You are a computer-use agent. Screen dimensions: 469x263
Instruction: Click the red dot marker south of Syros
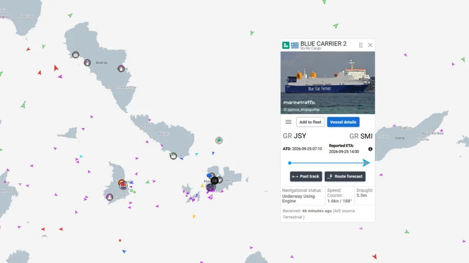click(120, 240)
